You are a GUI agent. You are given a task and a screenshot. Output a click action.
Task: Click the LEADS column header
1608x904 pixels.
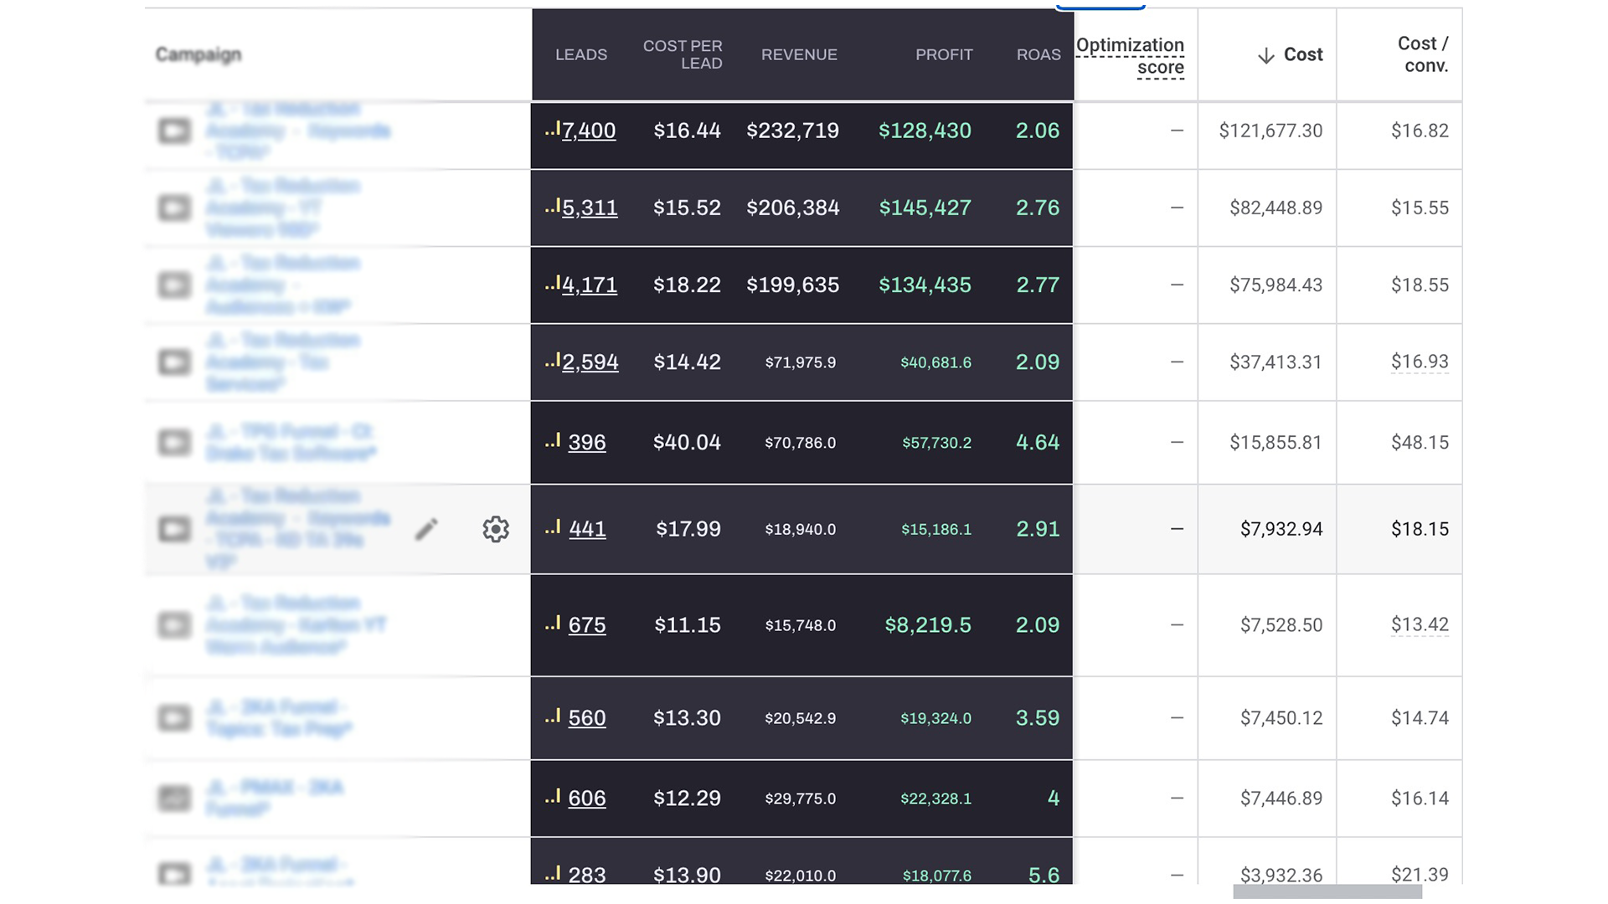coord(581,54)
